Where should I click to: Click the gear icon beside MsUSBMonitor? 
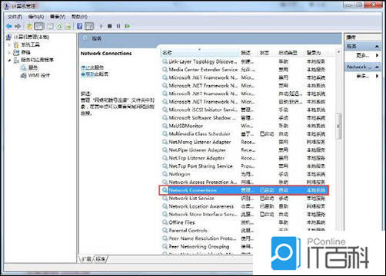click(x=165, y=126)
